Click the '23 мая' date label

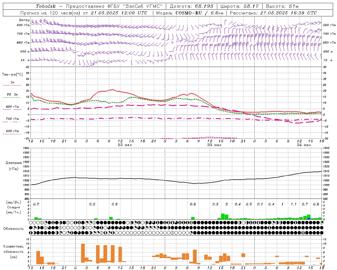214,145
